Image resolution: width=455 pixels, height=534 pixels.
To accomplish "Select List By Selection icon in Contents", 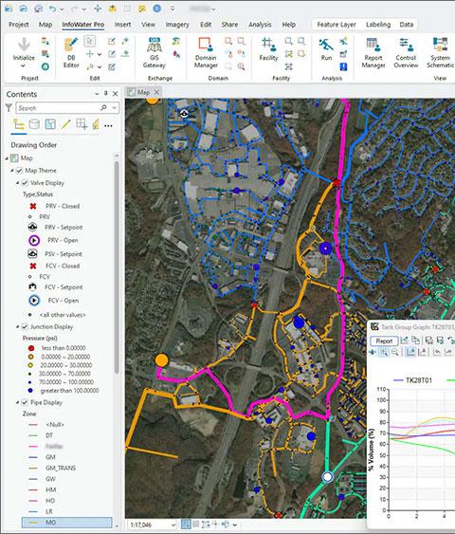I will click(x=50, y=124).
